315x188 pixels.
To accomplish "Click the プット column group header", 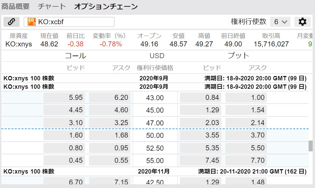I will (238, 55).
